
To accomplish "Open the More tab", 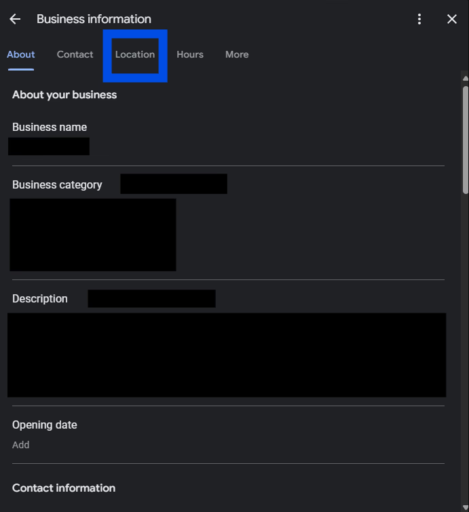I will click(237, 54).
